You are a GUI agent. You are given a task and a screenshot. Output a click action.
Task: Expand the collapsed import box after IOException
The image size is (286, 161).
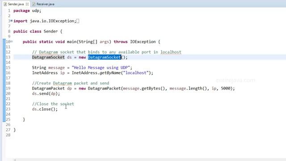78,21
